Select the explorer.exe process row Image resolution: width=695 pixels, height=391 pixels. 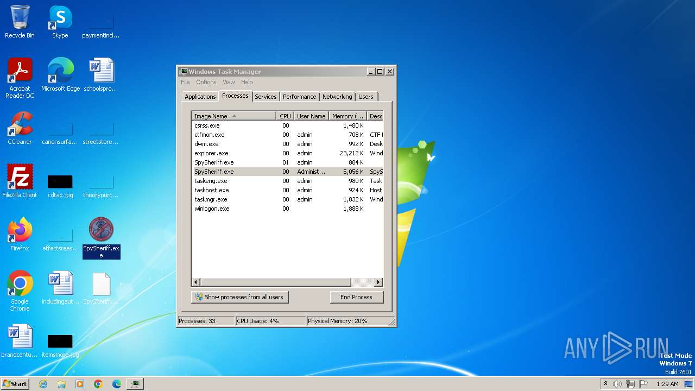[287, 153]
